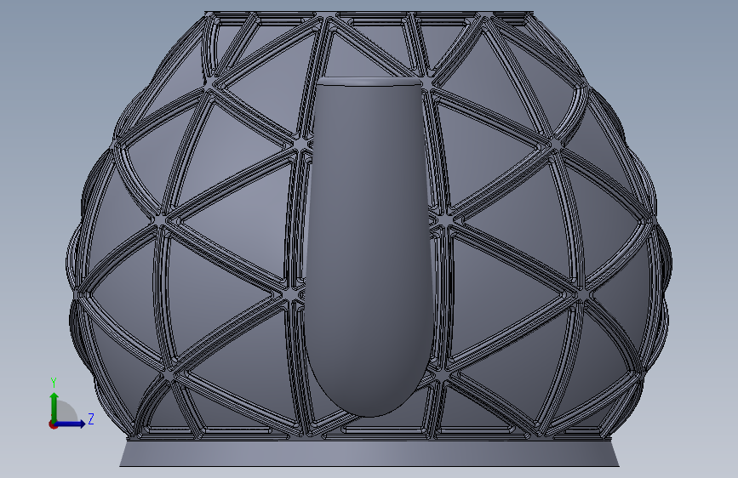Screen dimensions: 738x478
Task: Click the blue Z axis of the orientation triad
Action: click(x=71, y=424)
